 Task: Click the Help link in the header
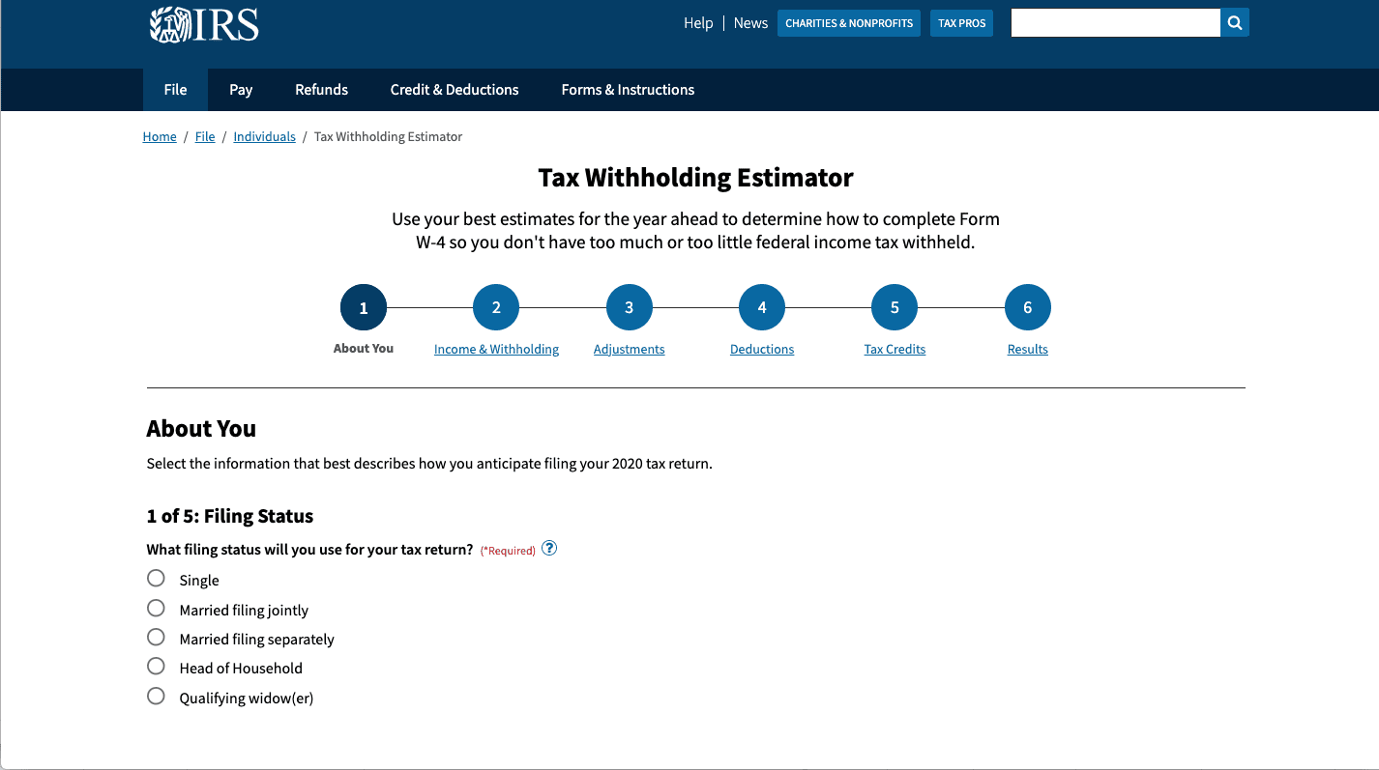(698, 22)
